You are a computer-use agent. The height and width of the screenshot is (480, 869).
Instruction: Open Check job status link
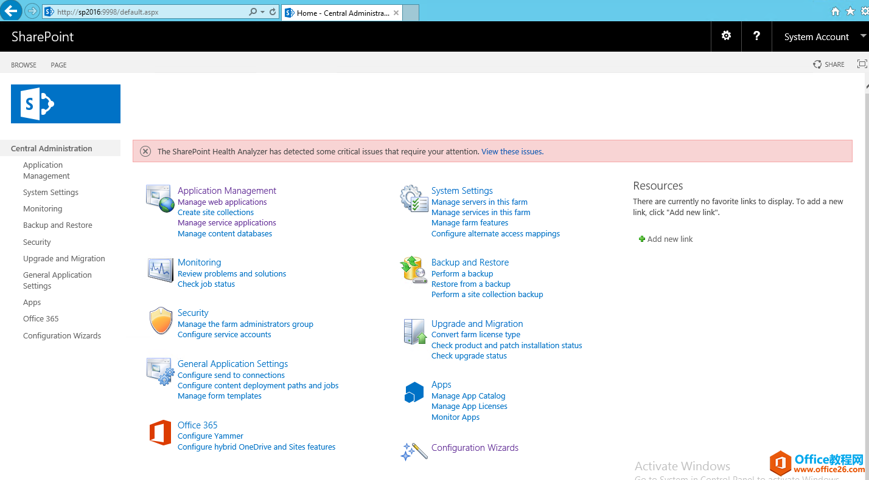pyautogui.click(x=206, y=284)
